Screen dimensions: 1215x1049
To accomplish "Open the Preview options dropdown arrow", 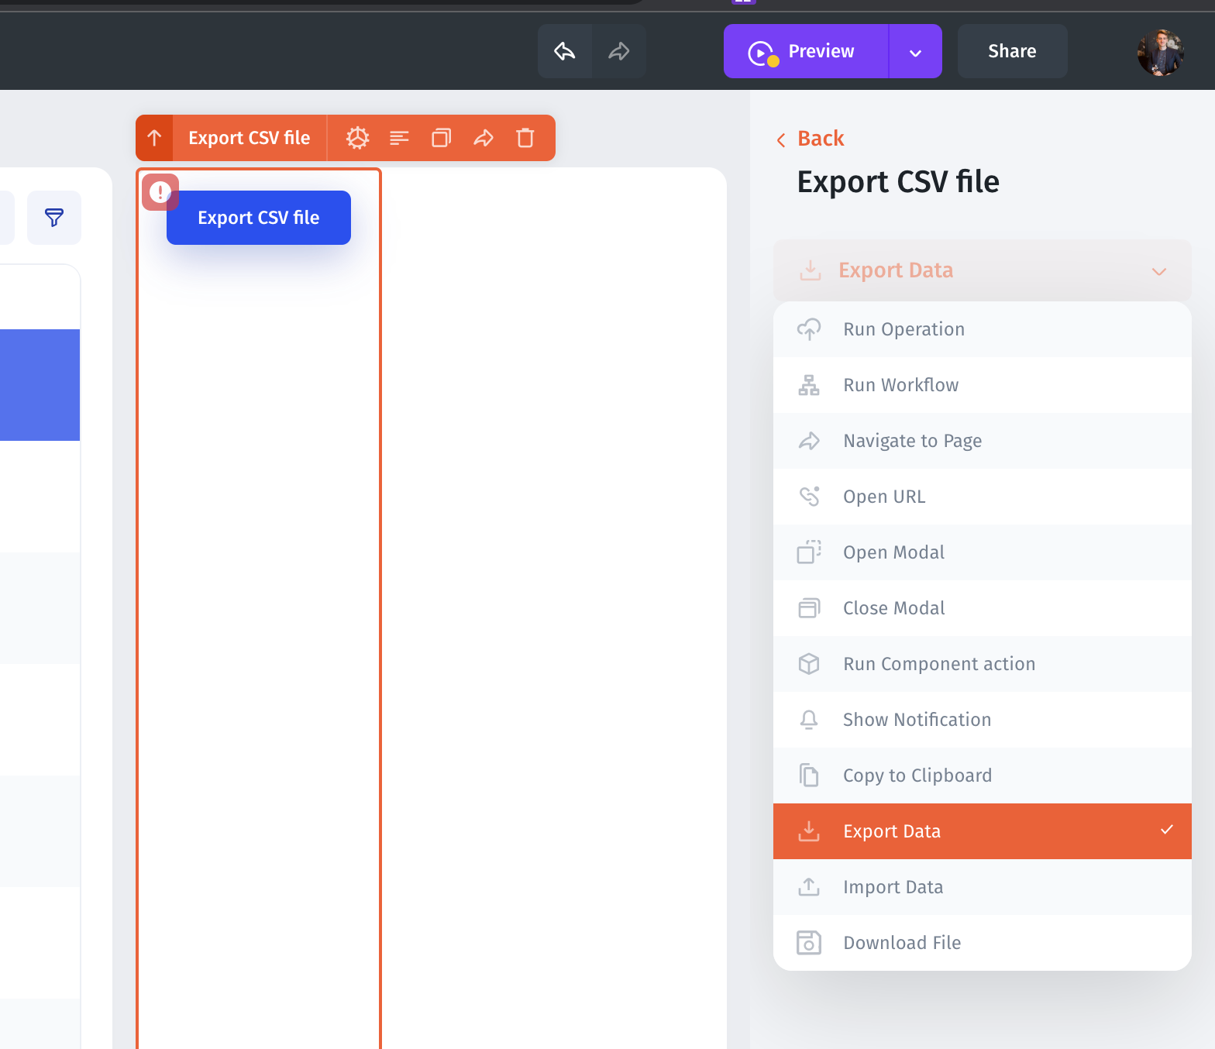I will (x=915, y=51).
